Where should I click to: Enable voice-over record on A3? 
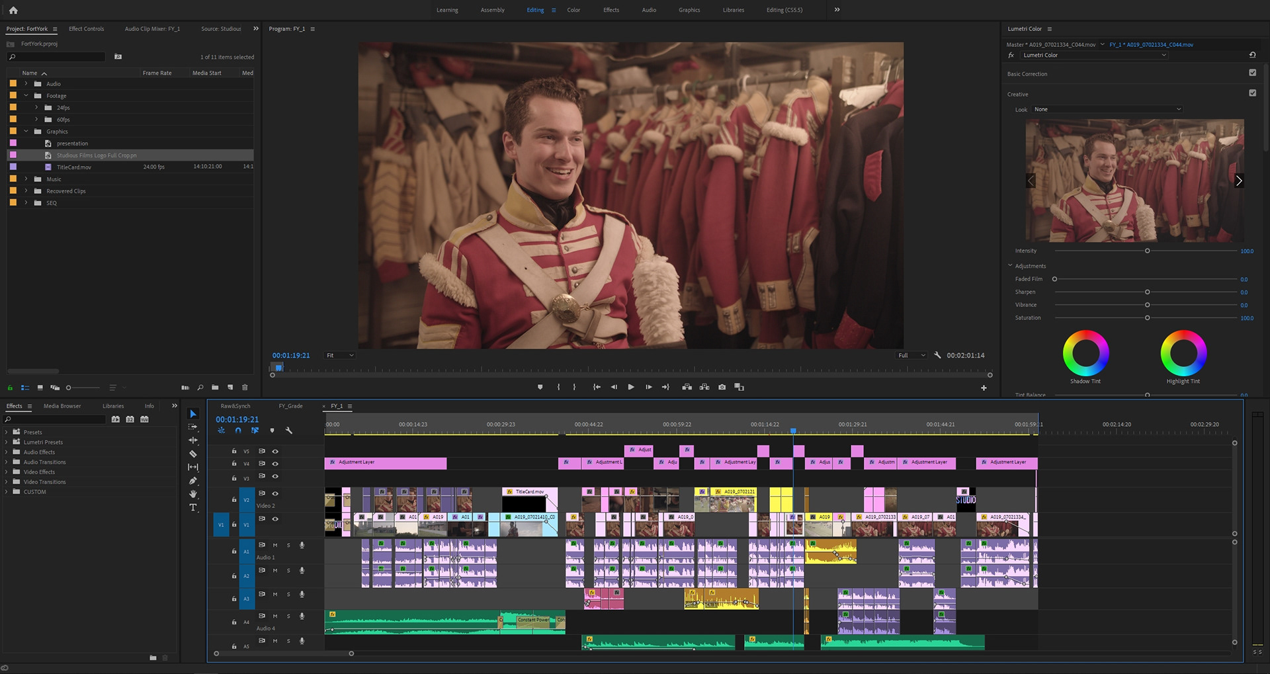tap(302, 594)
